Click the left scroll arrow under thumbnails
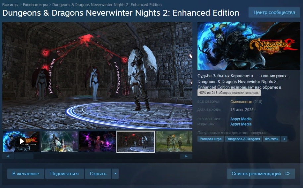 tap(8, 156)
